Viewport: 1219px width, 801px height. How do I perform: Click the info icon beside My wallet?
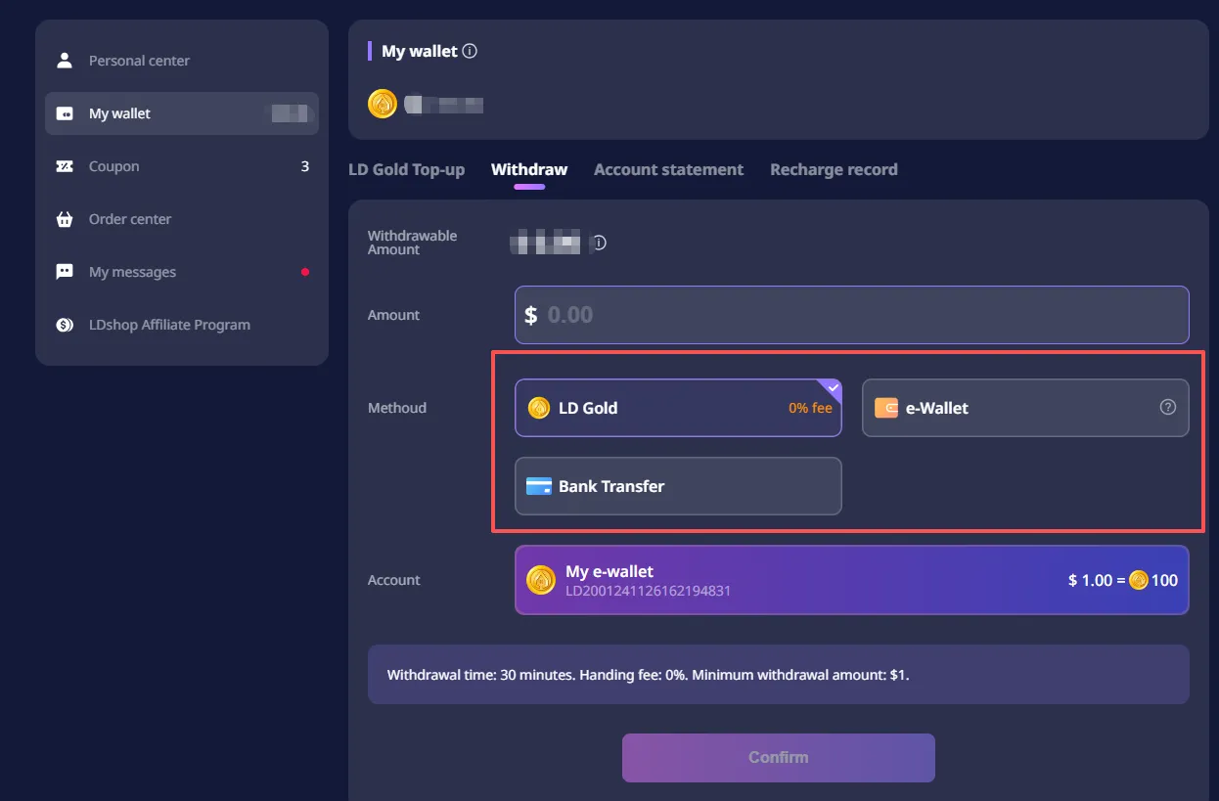470,51
